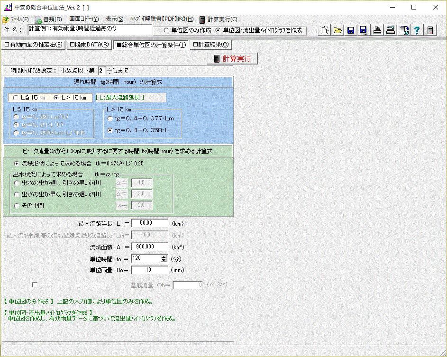The image size is (447, 357).
Task: Open a file using the folder toolbar icon
Action: 338,30
